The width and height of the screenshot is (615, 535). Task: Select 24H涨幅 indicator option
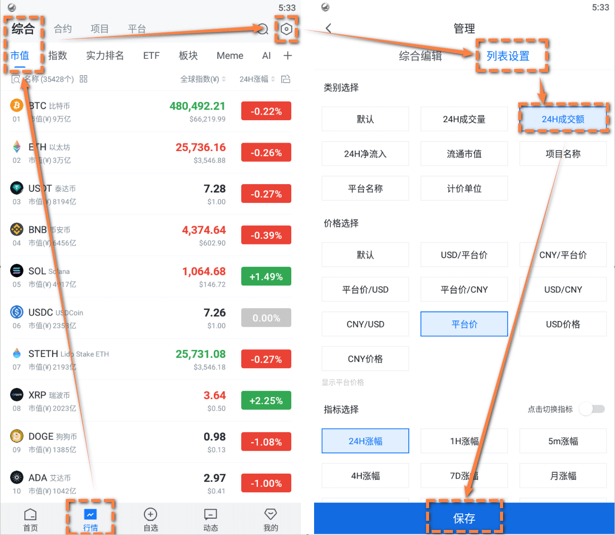365,441
